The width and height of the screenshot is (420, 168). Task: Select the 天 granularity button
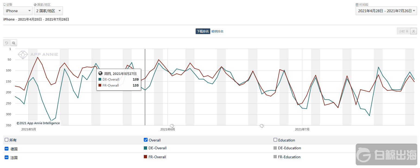413,31
